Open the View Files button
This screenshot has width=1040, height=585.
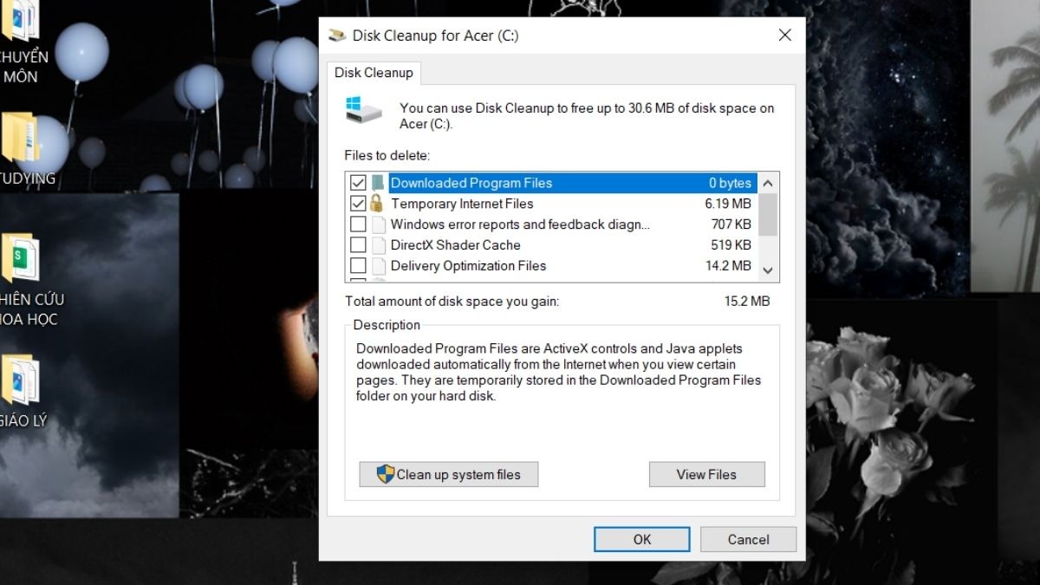(x=706, y=474)
